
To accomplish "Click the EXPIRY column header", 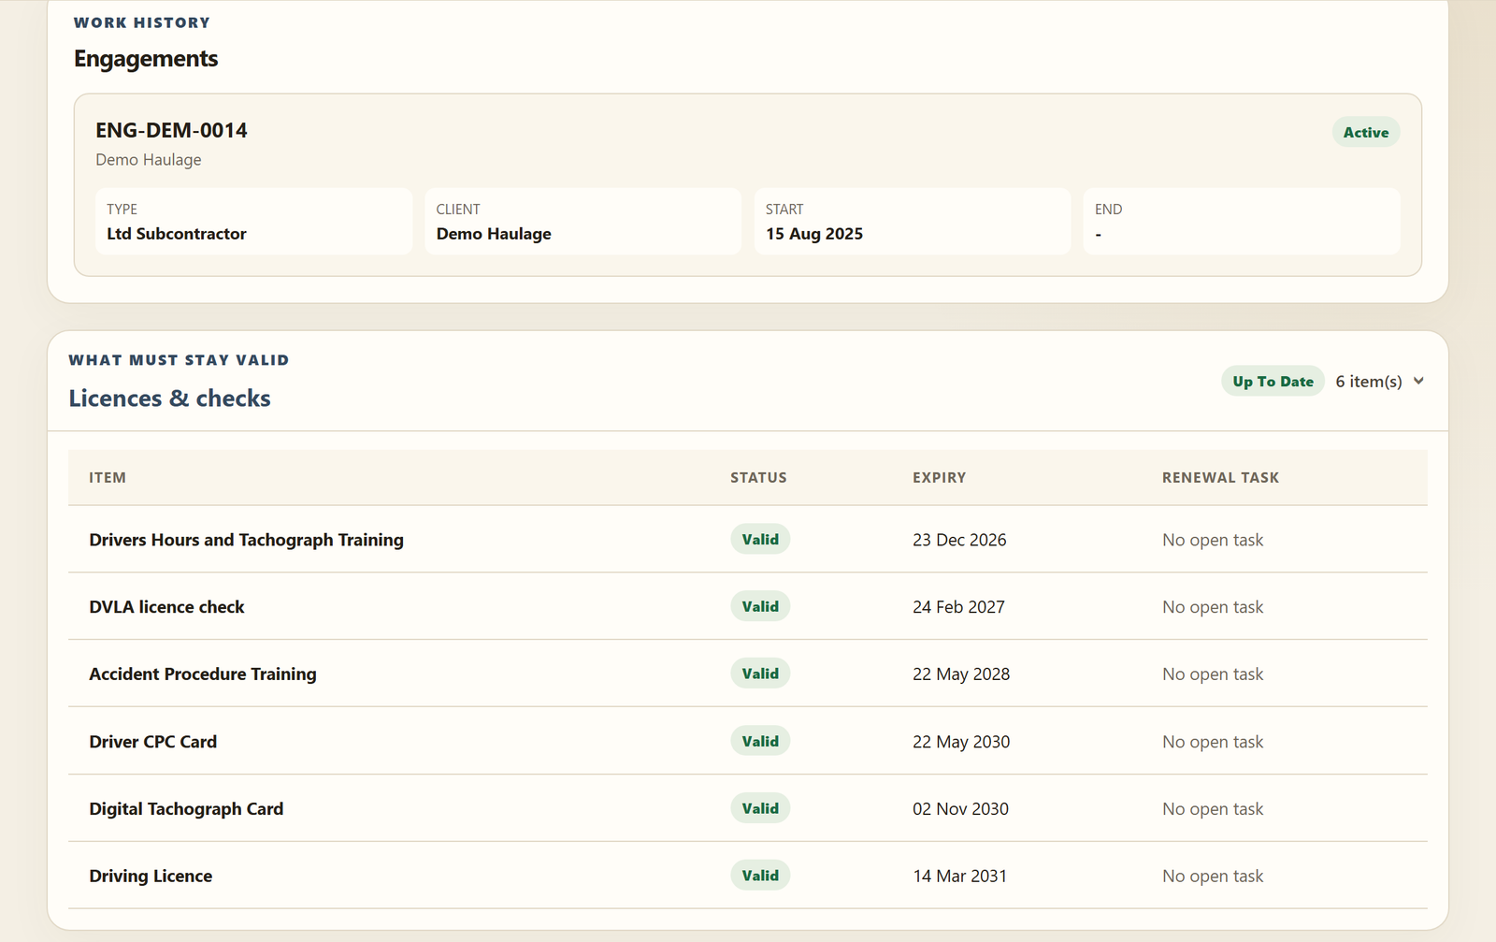I will (x=939, y=477).
